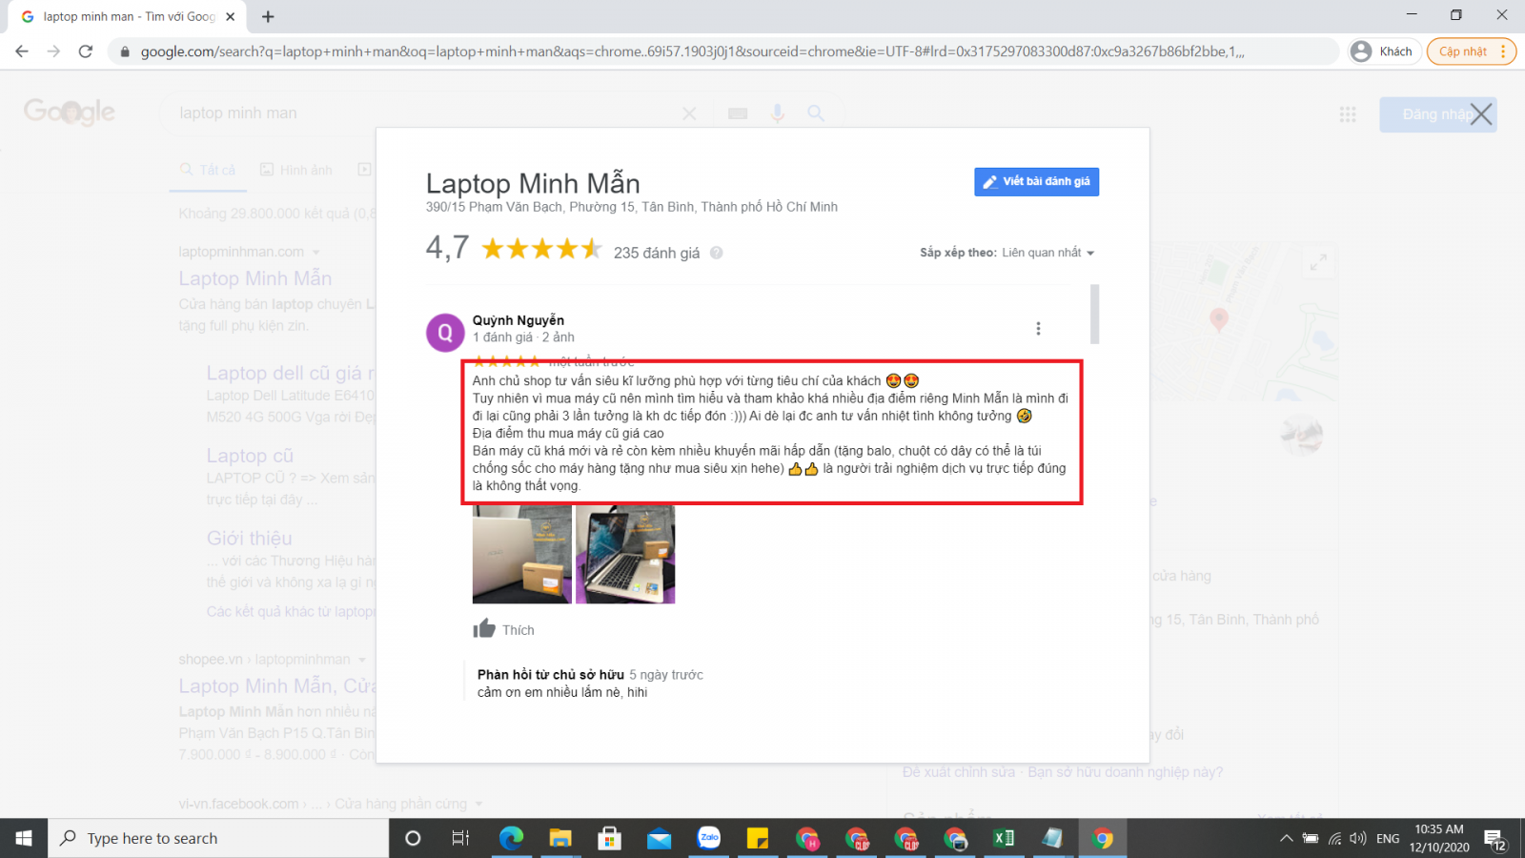Open a new browser tab
This screenshot has width=1525, height=858.
pos(268,16)
